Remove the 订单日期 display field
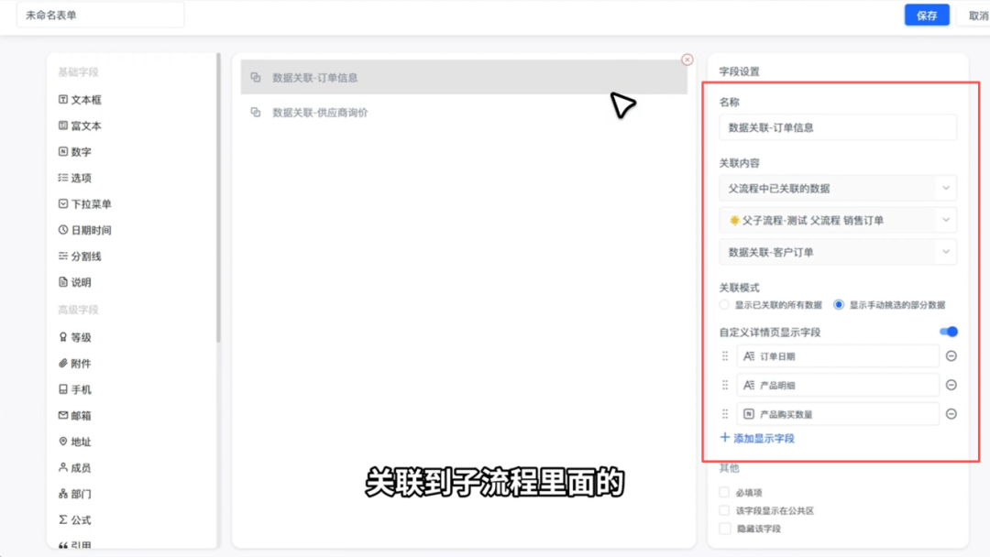The image size is (990, 557). 951,355
